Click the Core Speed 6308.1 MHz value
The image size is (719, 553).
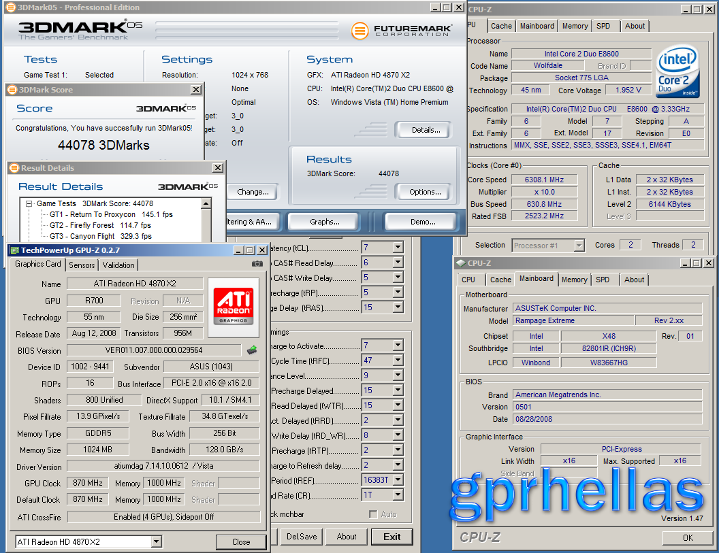tap(544, 180)
